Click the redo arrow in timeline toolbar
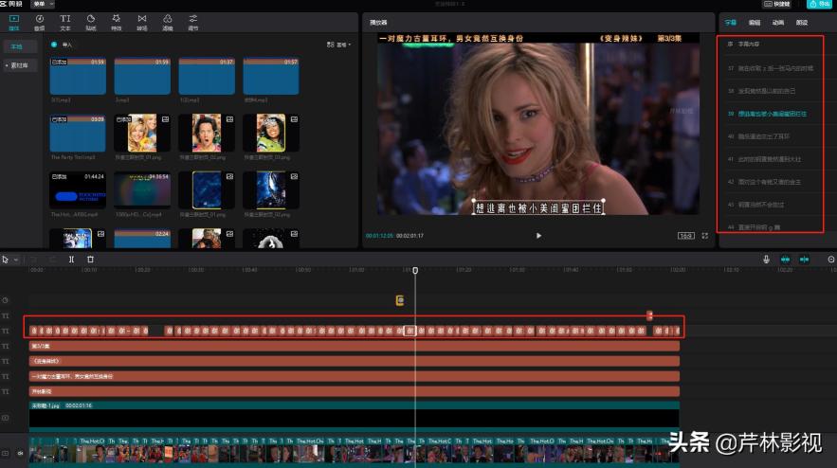The width and height of the screenshot is (837, 468). point(52,260)
